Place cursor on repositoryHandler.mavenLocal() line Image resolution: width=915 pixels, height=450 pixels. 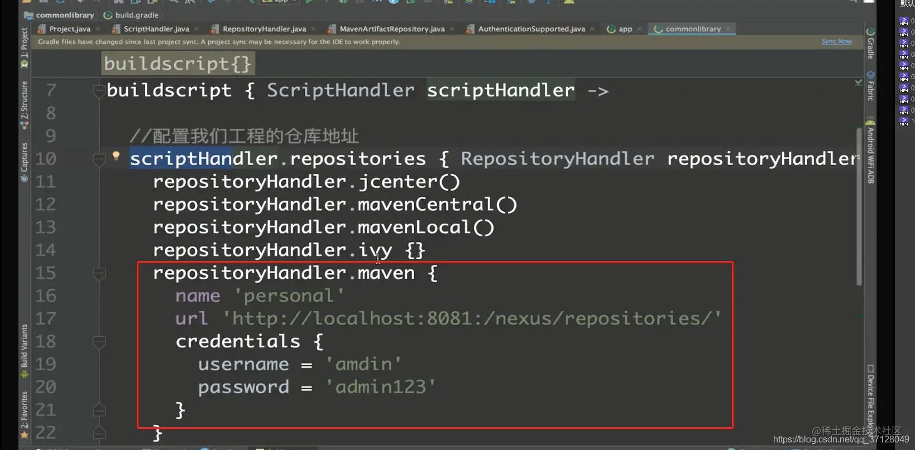(324, 228)
